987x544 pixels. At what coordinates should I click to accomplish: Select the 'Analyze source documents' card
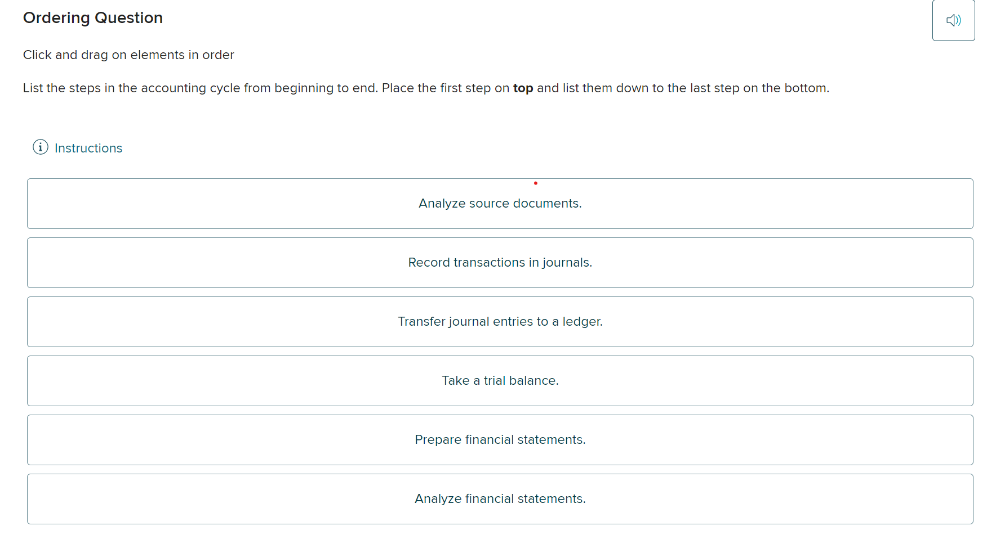(x=500, y=204)
